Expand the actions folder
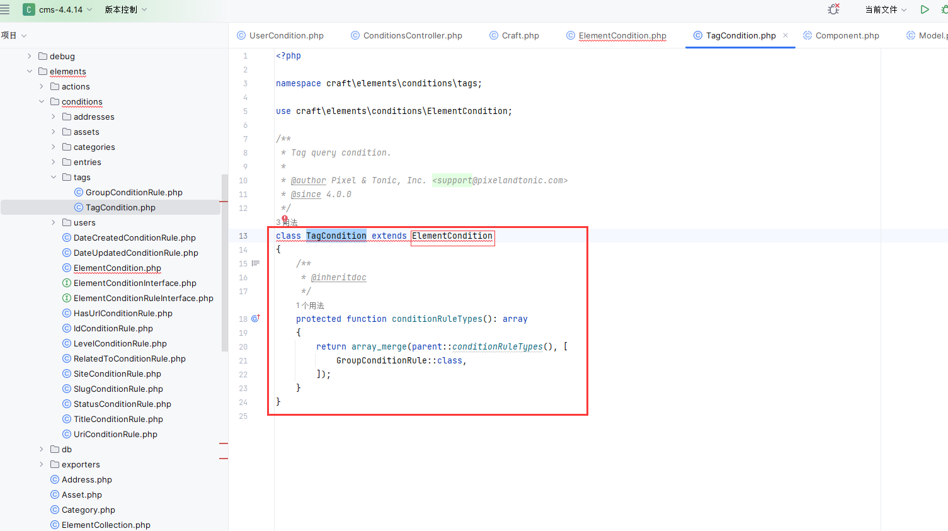This screenshot has width=948, height=531. coord(41,86)
